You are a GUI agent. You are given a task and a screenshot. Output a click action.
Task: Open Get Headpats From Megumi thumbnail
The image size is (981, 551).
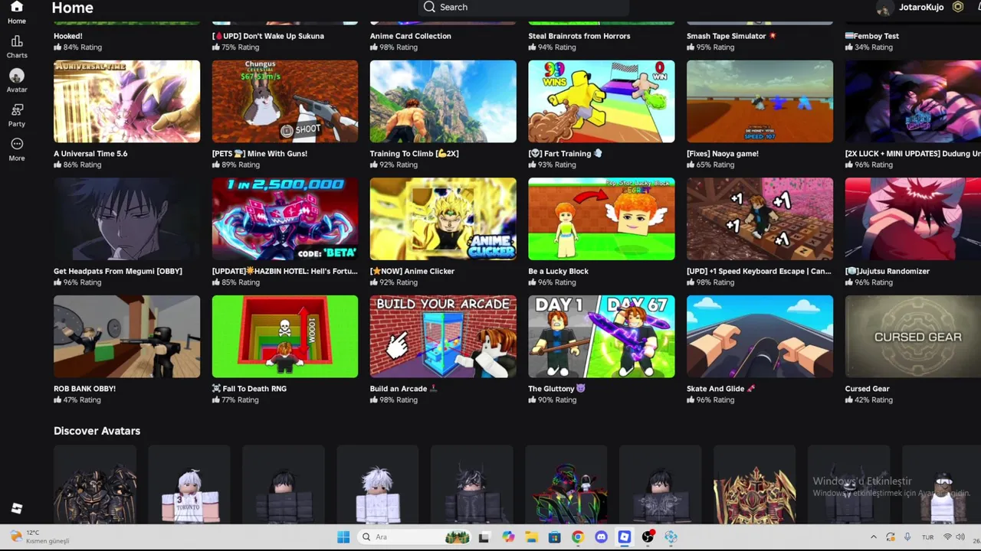(x=126, y=219)
